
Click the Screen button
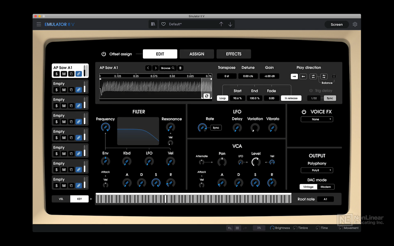coord(337,25)
